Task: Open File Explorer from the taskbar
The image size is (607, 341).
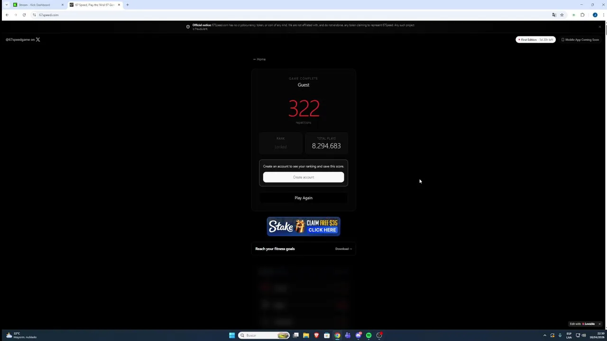Action: click(306, 335)
